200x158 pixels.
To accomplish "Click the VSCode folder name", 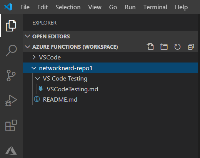I will pos(50,58).
